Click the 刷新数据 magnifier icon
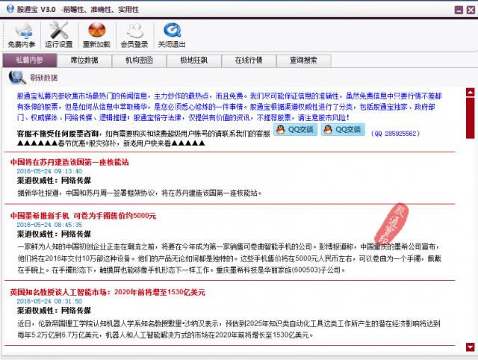 (16, 77)
